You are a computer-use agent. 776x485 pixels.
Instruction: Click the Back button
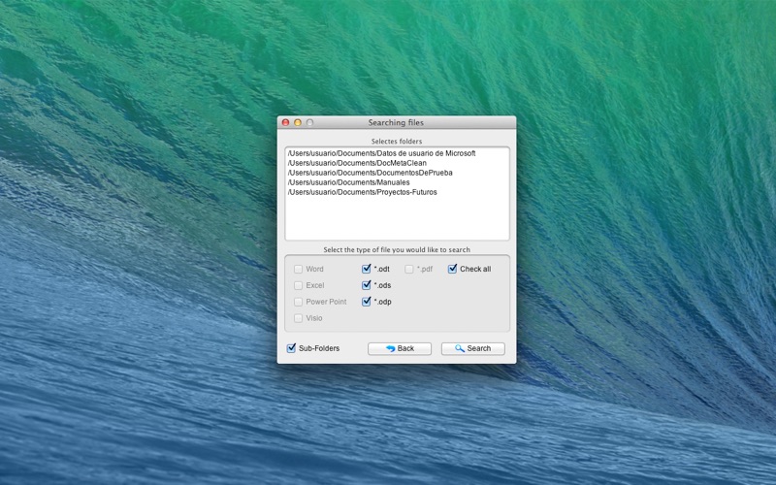400,348
